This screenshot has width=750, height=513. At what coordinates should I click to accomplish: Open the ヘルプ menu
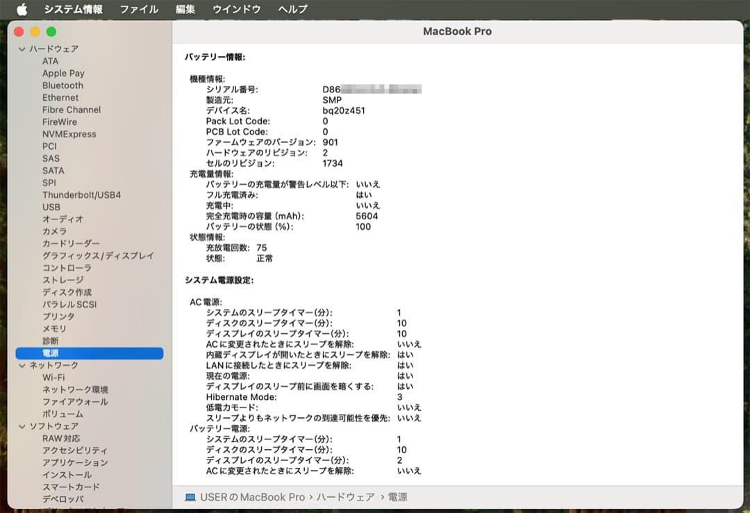(x=292, y=9)
